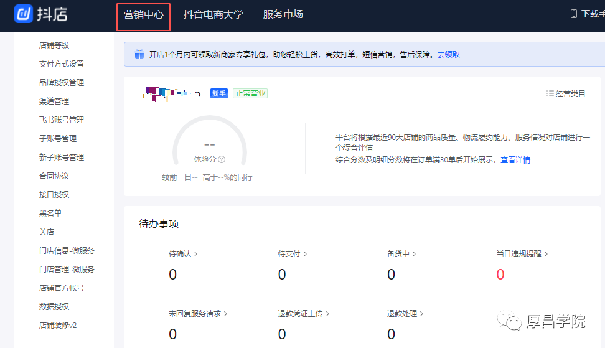Select 新子账号管理 in the sidebar
This screenshot has width=605, height=348.
[62, 158]
